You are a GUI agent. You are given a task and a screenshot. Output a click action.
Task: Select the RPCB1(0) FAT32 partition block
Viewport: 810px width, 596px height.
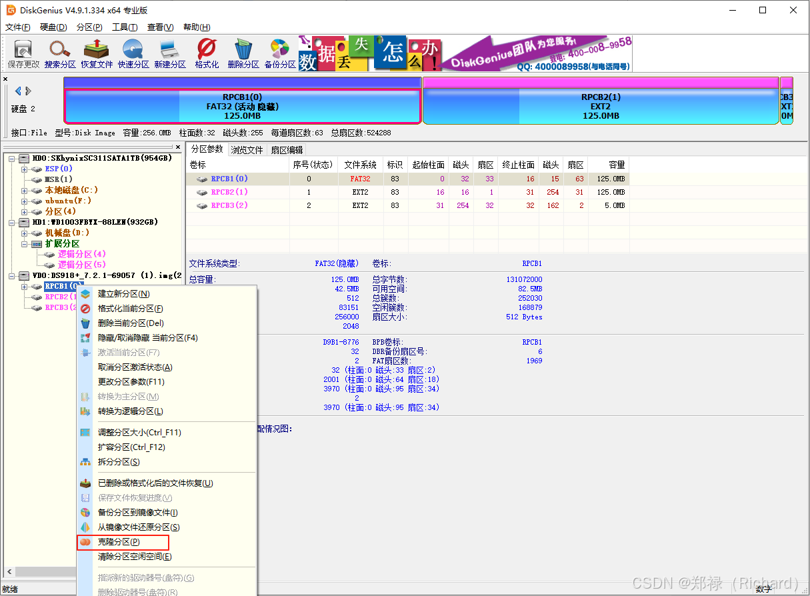[243, 106]
